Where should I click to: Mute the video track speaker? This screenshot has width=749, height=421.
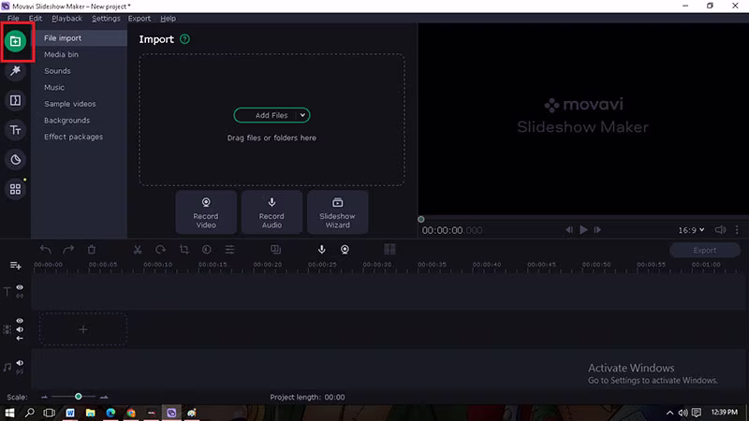(20, 329)
